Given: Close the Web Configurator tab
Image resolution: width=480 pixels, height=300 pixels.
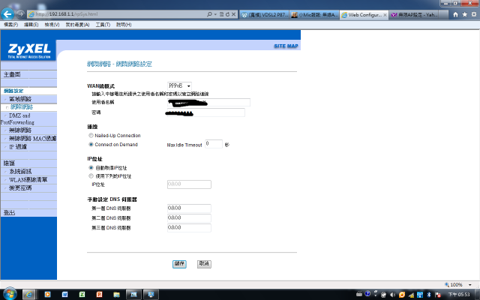Looking at the screenshot, I should click(x=385, y=15).
